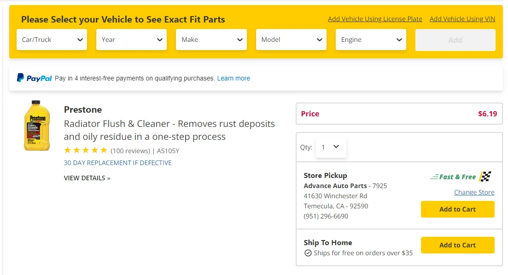
Task: Click 30 Day Replacement If Defective link
Action: click(x=117, y=163)
